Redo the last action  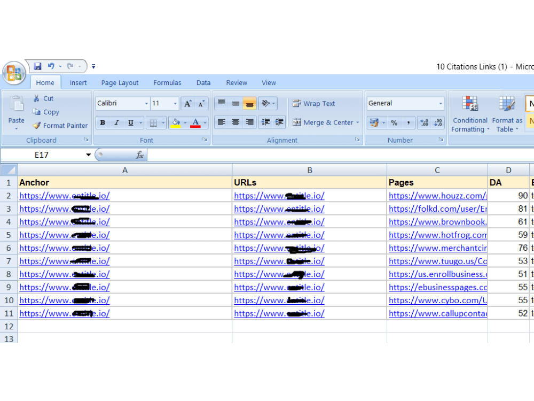(x=70, y=66)
